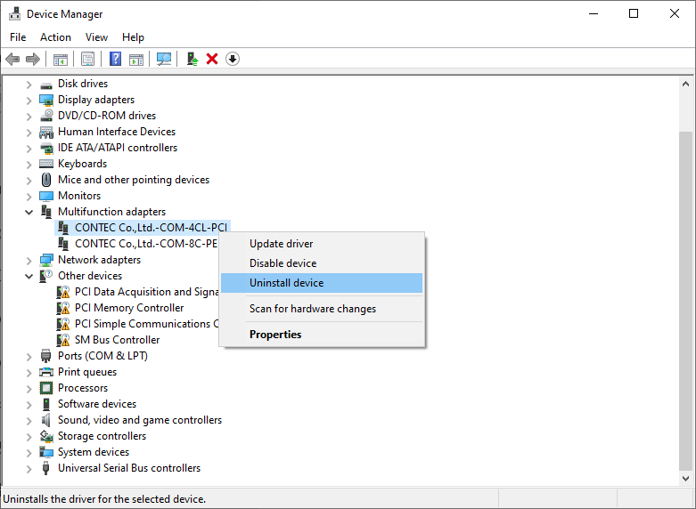The height and width of the screenshot is (509, 696).
Task: Click Scan for hardware changes monitor icon
Action: click(164, 59)
